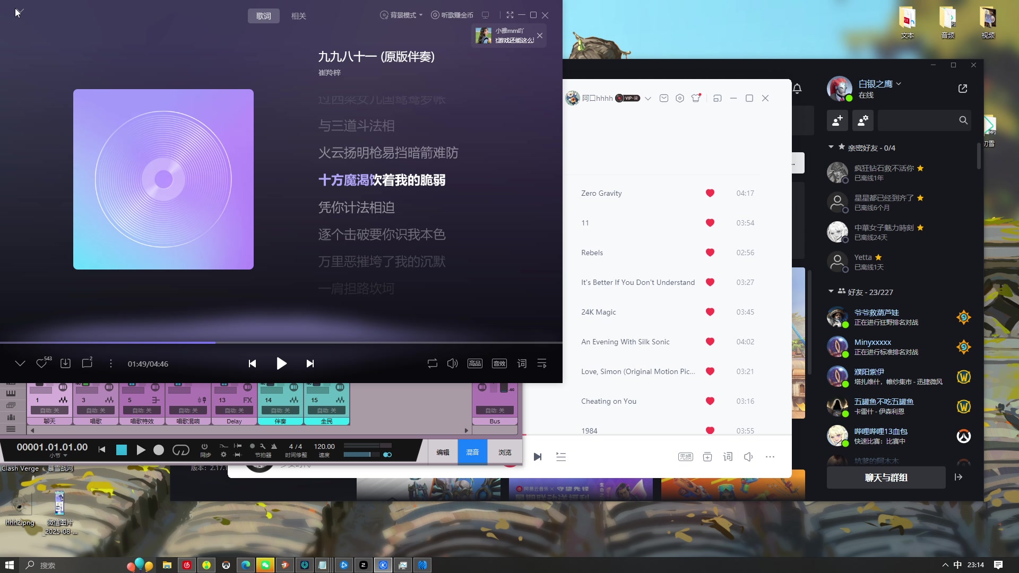The width and height of the screenshot is (1019, 573).
Task: Open volume control in NetEase Music bar
Action: click(748, 457)
